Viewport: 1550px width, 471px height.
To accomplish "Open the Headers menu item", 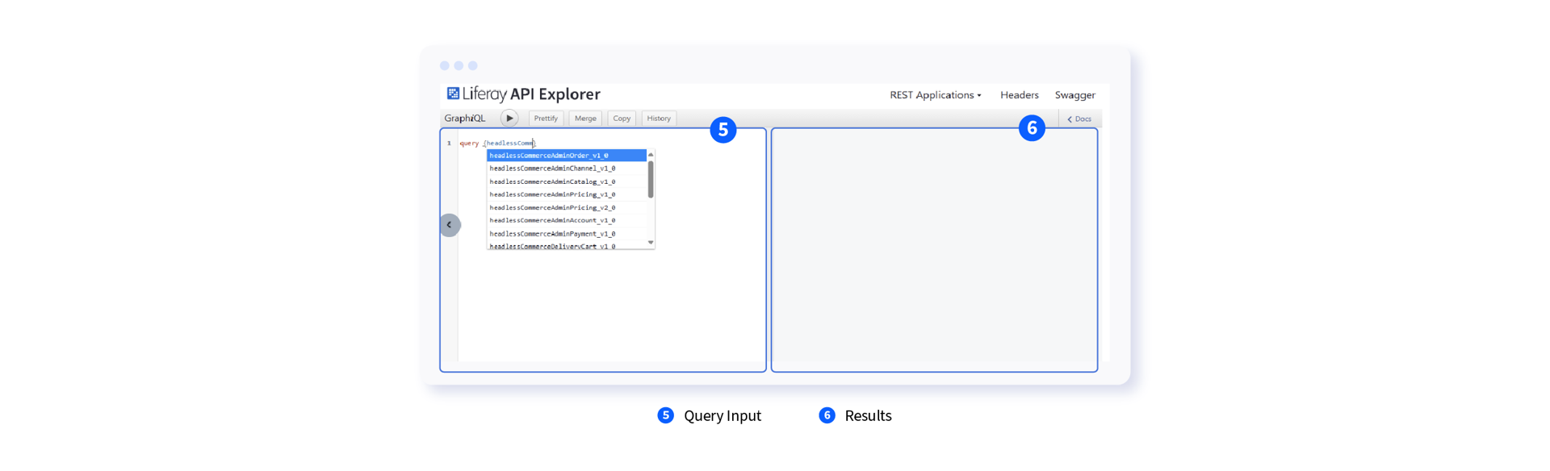I will coord(1019,95).
